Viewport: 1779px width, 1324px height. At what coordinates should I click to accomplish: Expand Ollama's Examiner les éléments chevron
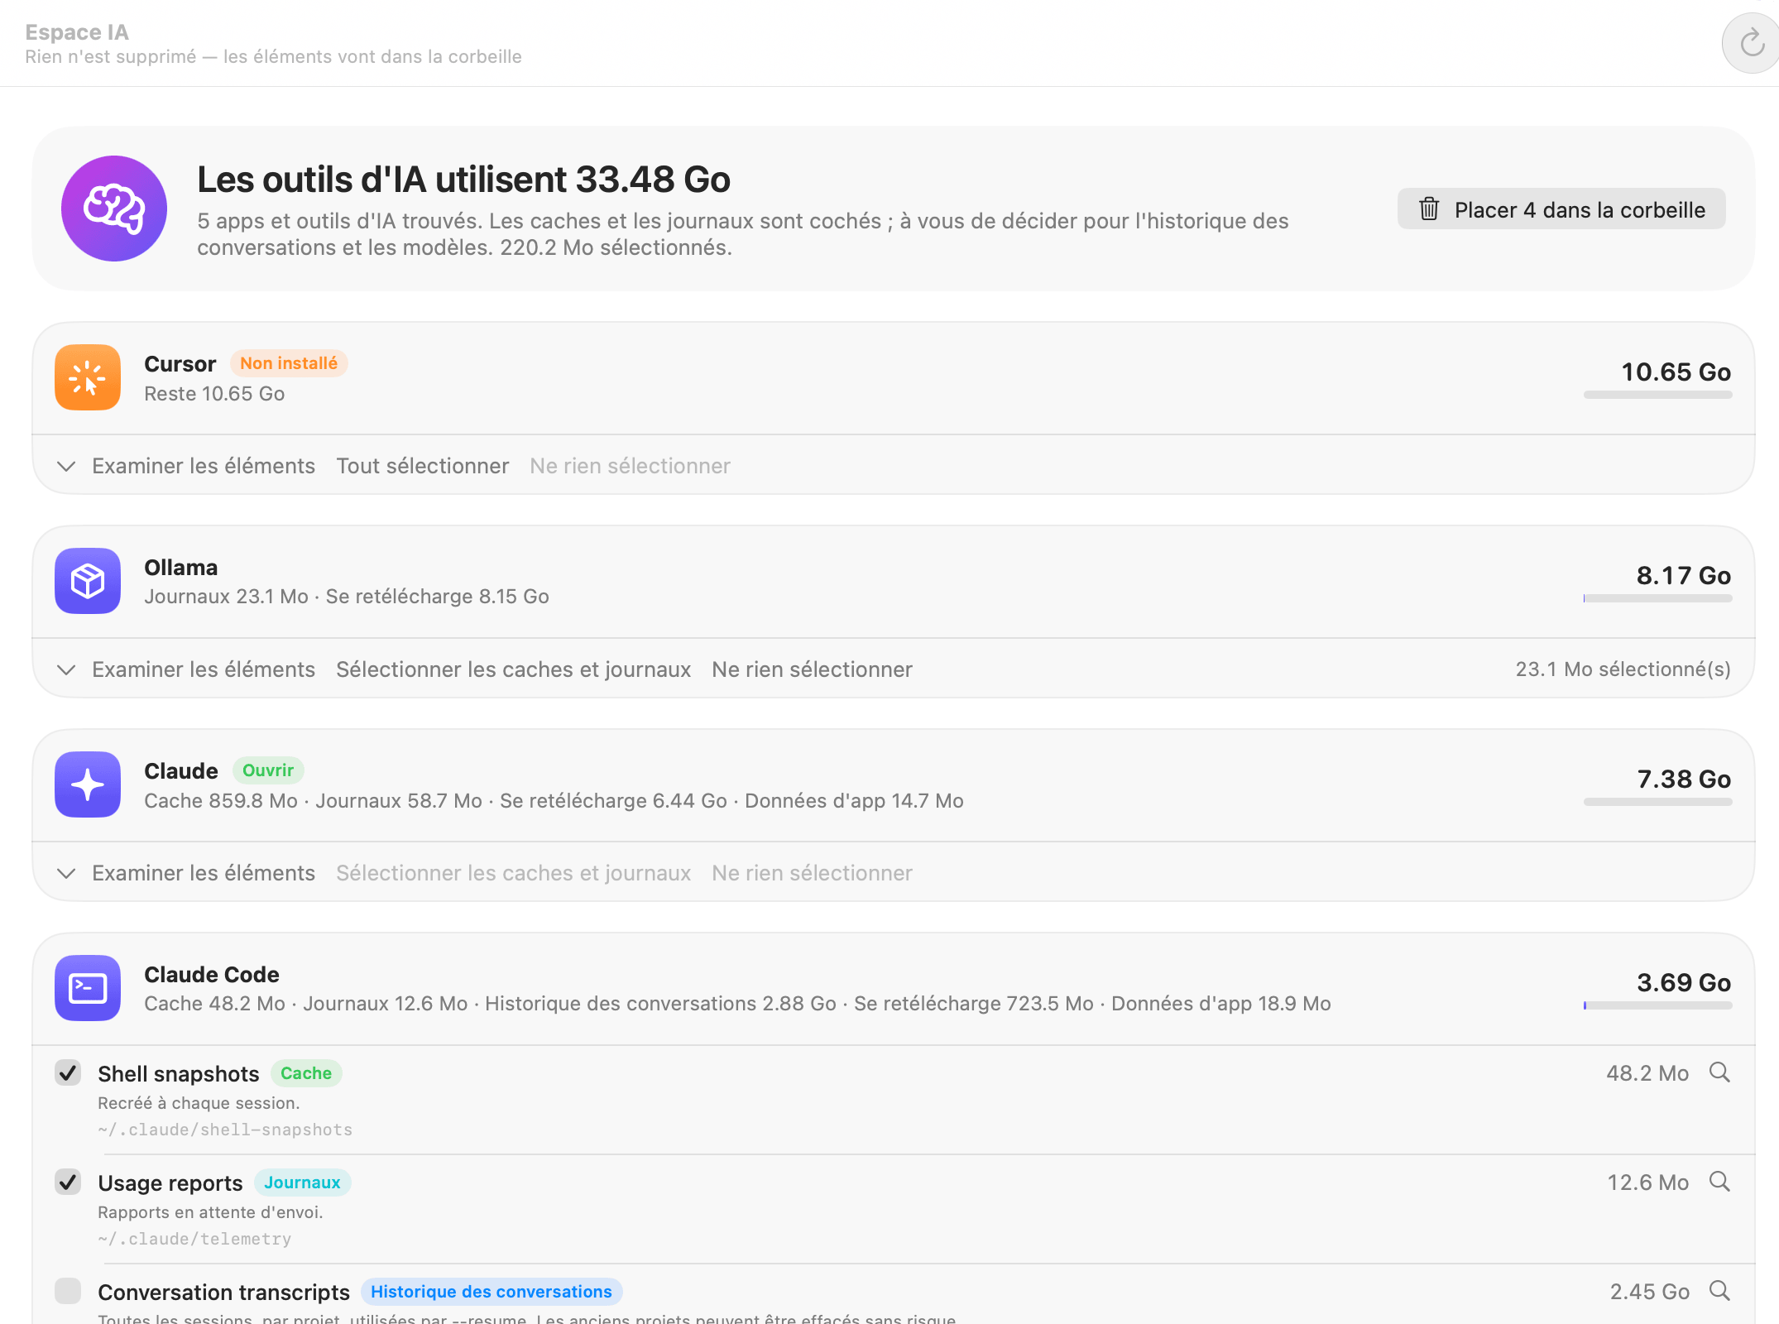click(66, 669)
